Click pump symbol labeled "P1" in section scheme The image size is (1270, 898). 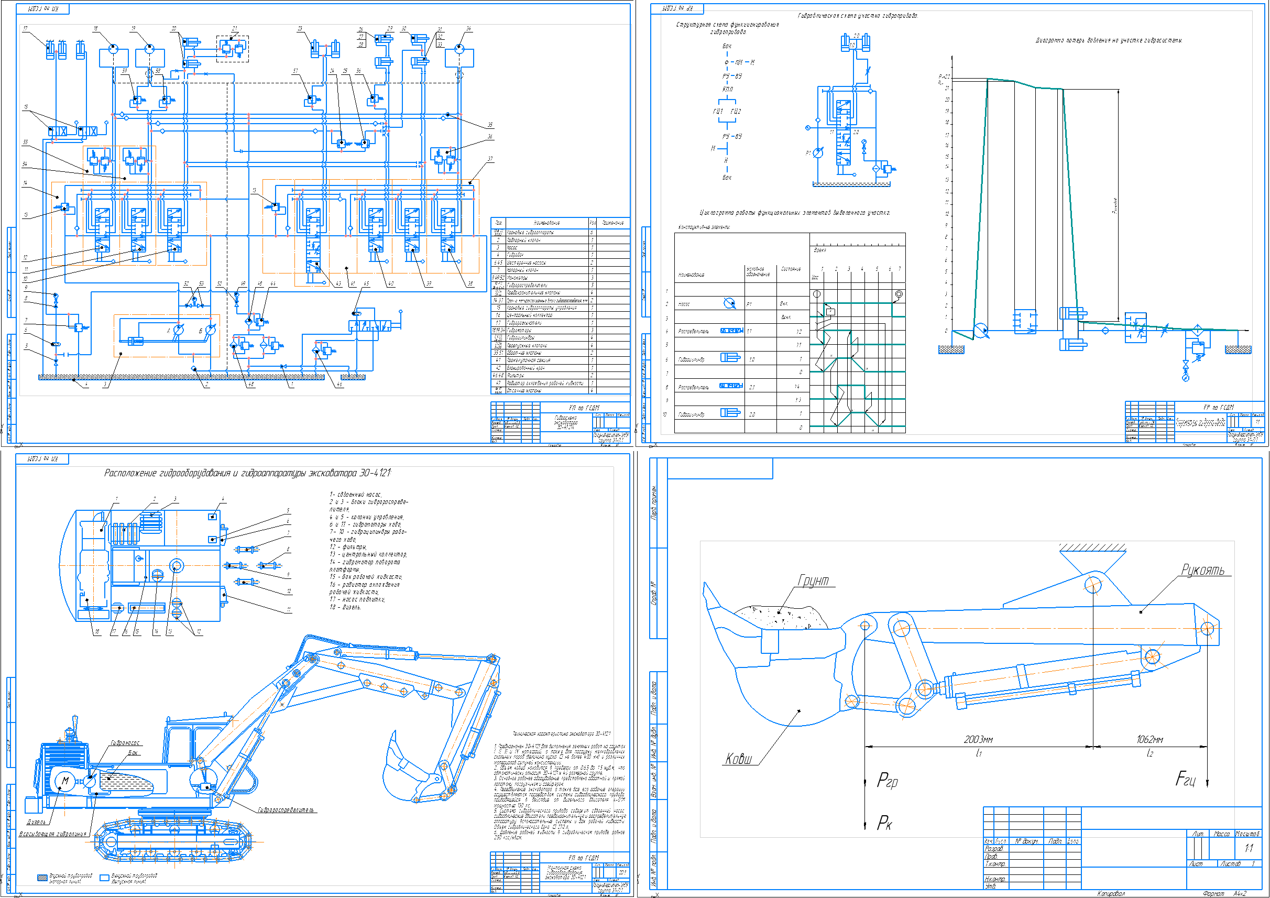(x=817, y=152)
